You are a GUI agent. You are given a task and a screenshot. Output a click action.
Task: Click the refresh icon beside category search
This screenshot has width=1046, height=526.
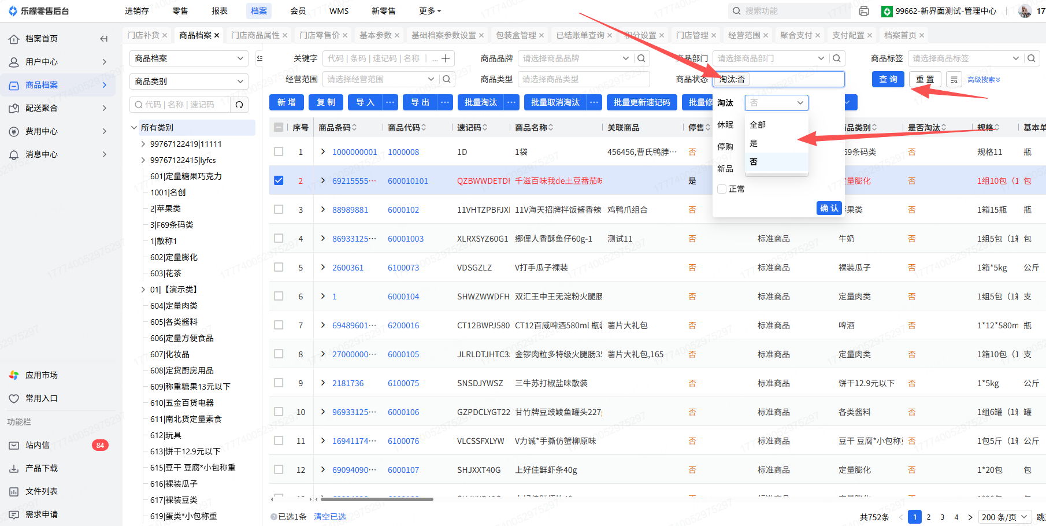click(x=239, y=105)
